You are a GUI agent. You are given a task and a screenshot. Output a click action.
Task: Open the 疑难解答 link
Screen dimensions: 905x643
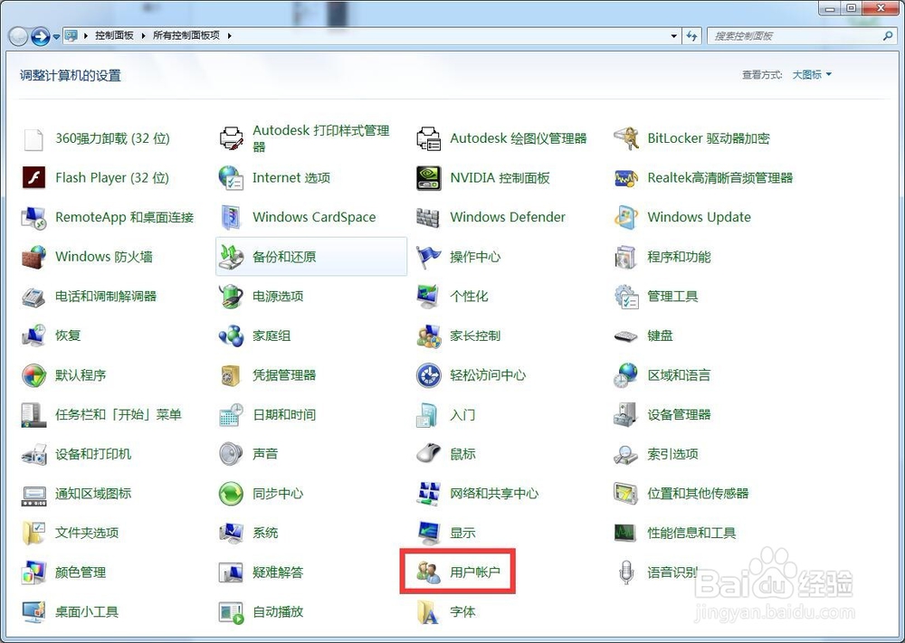pos(278,572)
